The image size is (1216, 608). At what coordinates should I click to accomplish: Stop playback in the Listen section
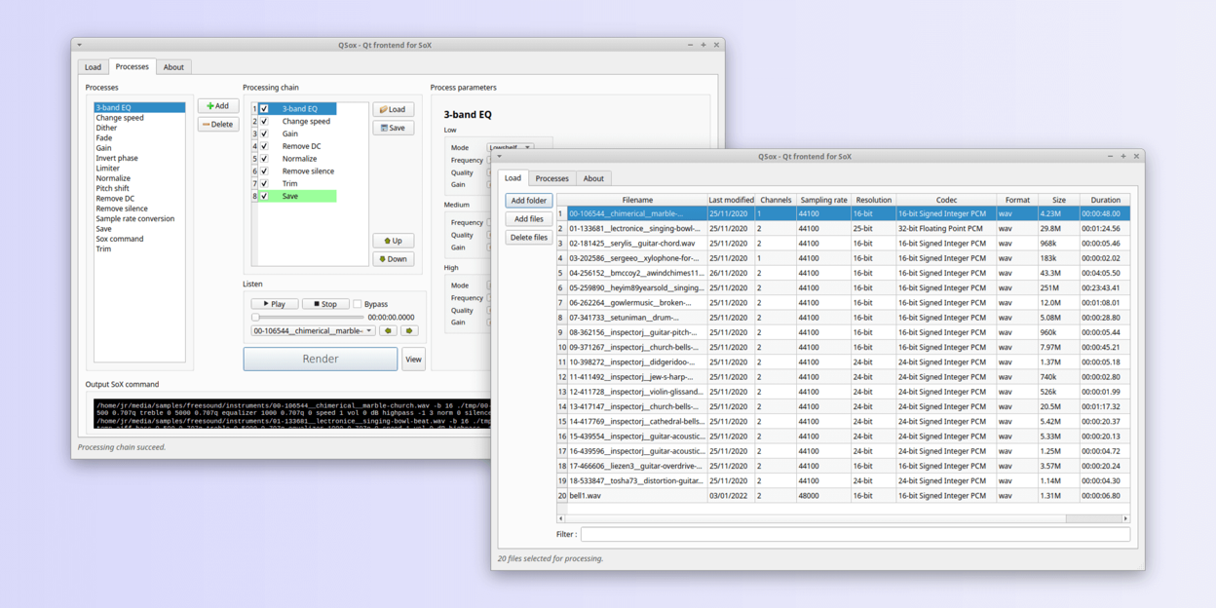325,304
